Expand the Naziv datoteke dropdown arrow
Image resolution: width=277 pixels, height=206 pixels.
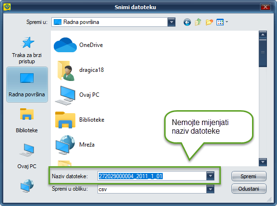pyautogui.click(x=210, y=176)
